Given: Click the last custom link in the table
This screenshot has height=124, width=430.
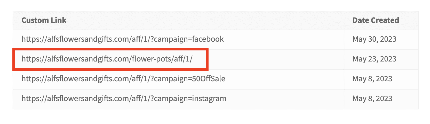Looking at the screenshot, I should 124,99.
